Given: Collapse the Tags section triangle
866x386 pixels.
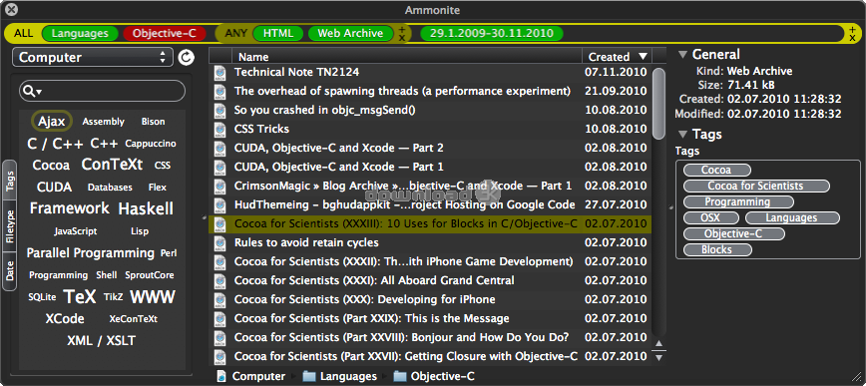Looking at the screenshot, I should pyautogui.click(x=683, y=135).
